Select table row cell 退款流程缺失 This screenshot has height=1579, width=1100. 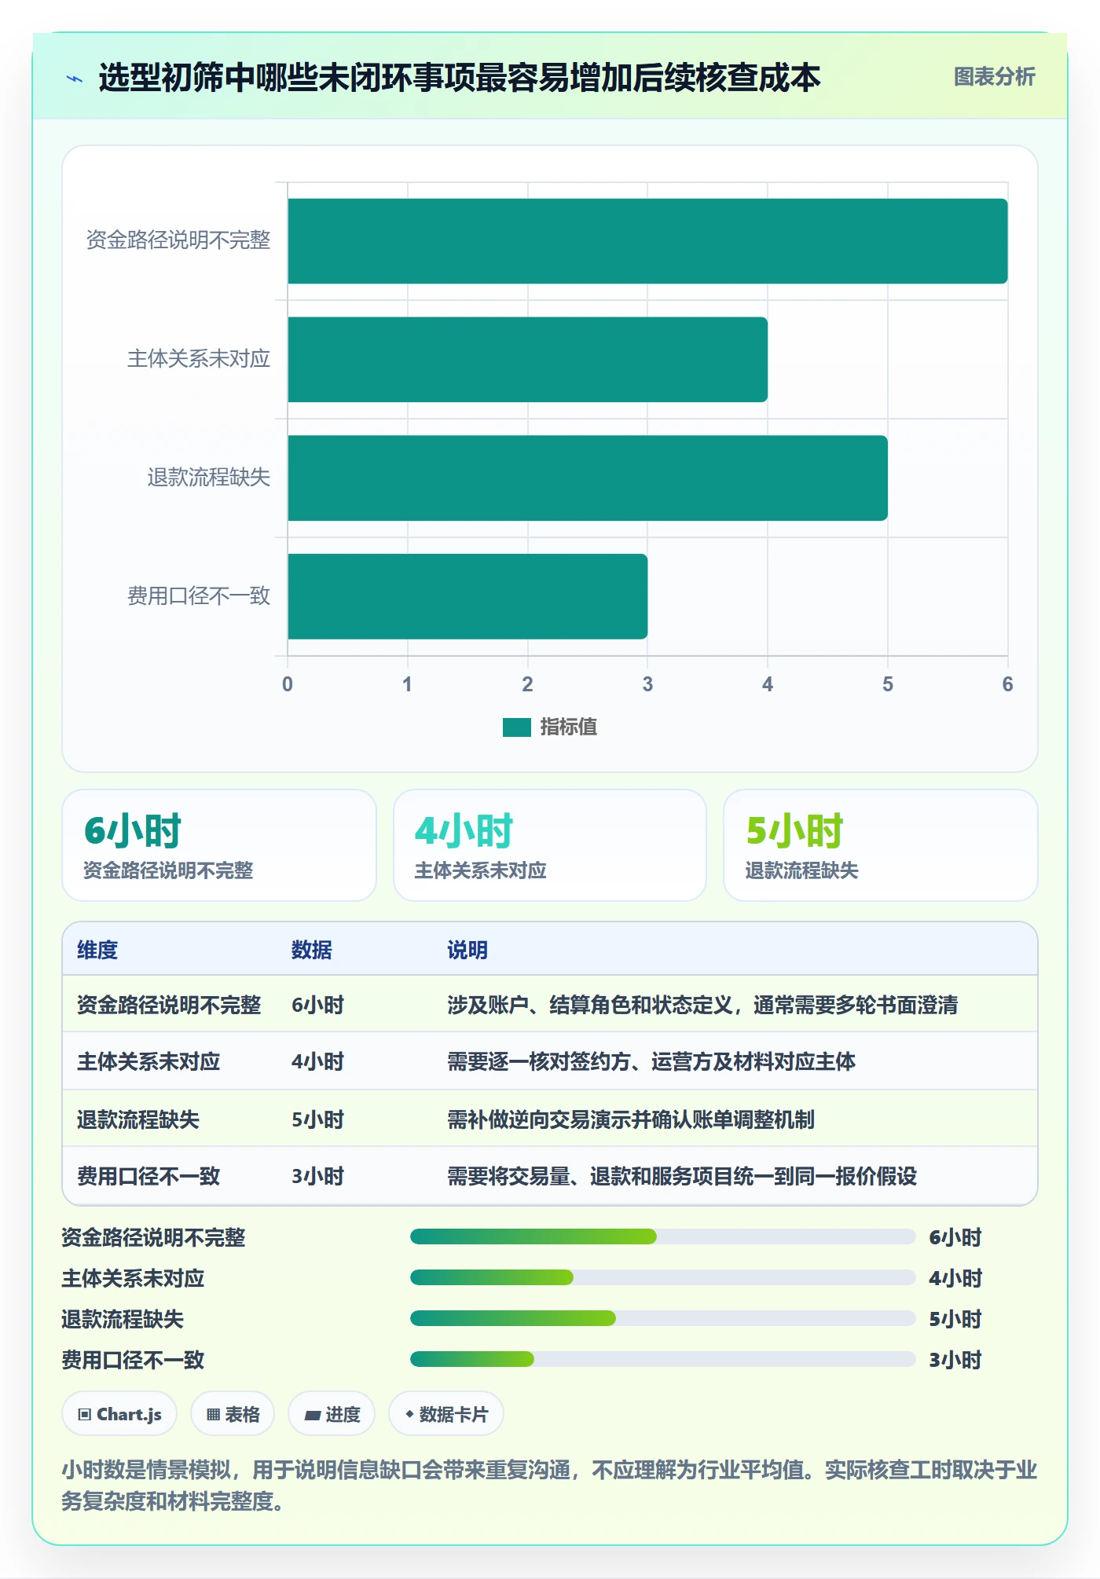pos(138,1119)
